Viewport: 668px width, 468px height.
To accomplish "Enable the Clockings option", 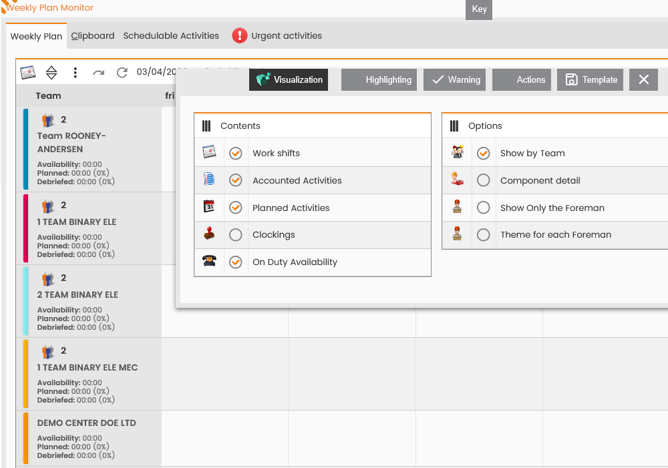I will pos(236,234).
